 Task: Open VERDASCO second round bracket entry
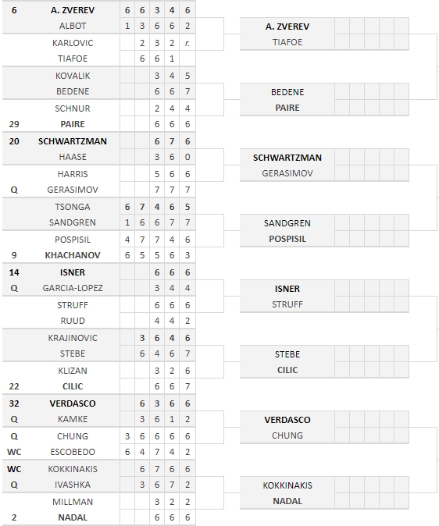(287, 420)
